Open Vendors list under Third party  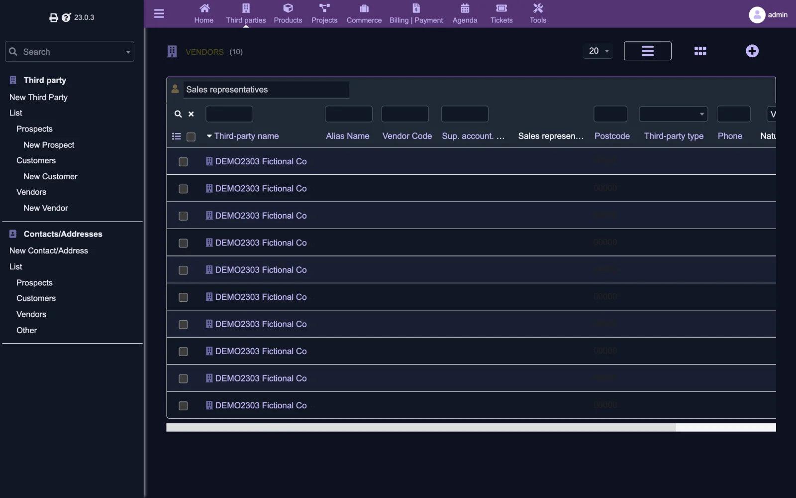[31, 192]
